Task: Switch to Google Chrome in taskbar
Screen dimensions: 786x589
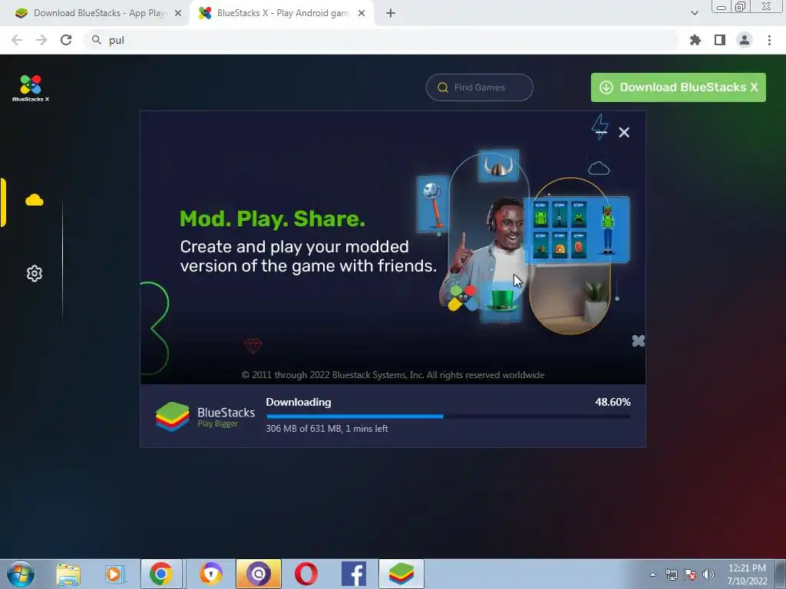Action: (161, 574)
